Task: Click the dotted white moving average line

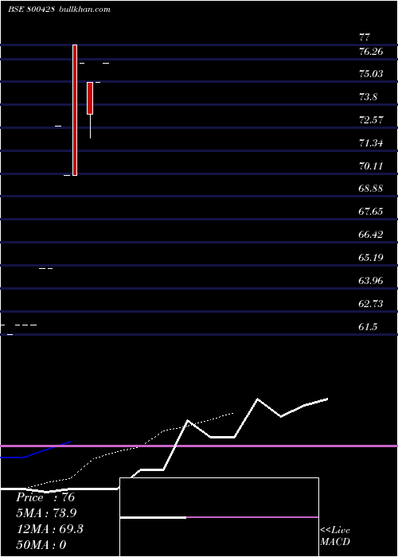Action: [130, 450]
